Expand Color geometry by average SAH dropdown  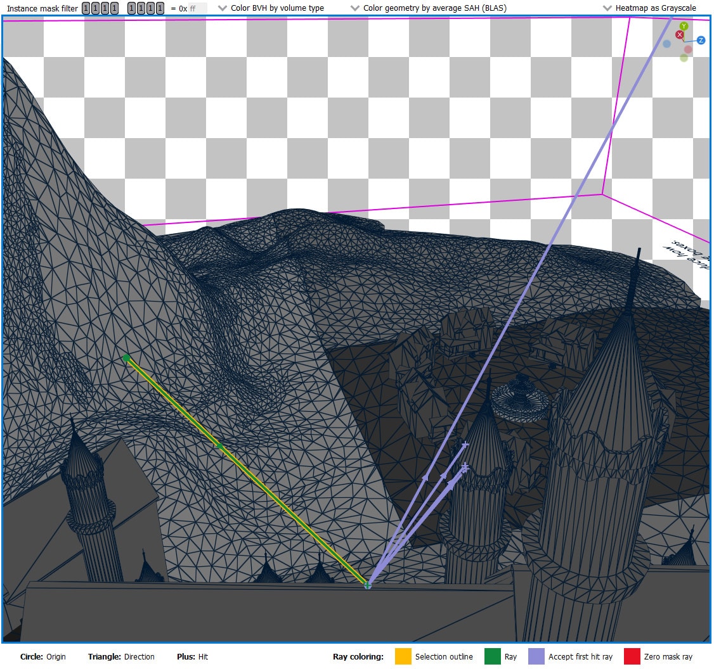[429, 8]
